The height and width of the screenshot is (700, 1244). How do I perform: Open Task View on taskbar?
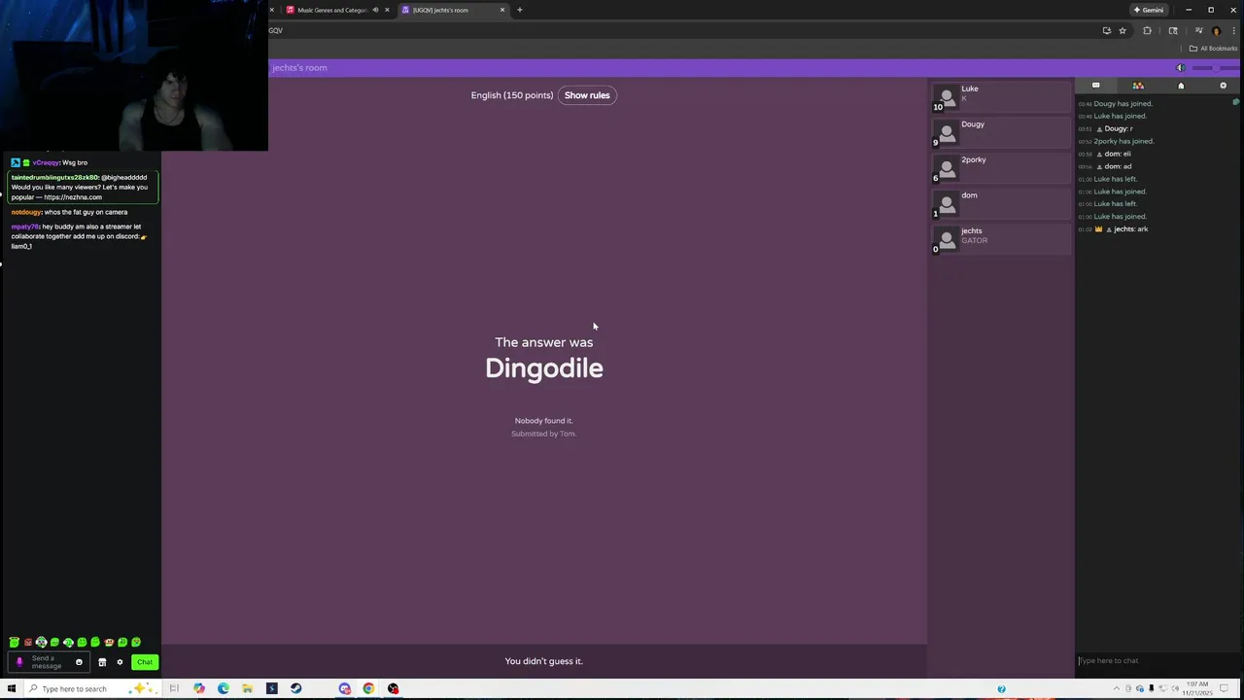click(174, 688)
